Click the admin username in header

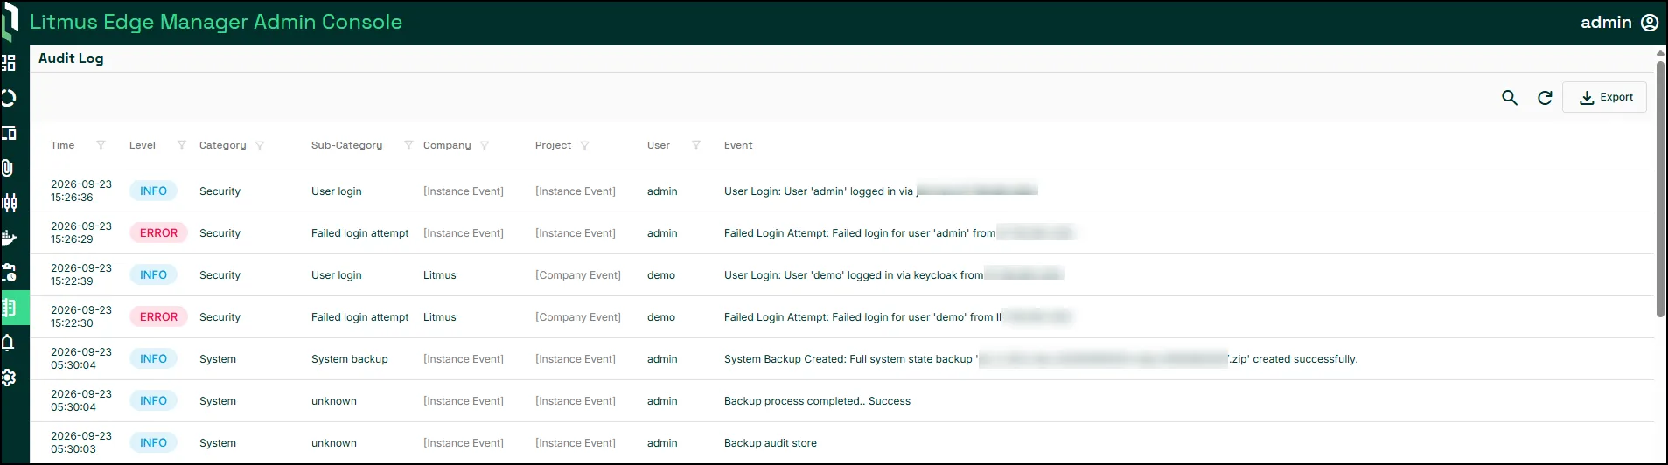tap(1606, 23)
